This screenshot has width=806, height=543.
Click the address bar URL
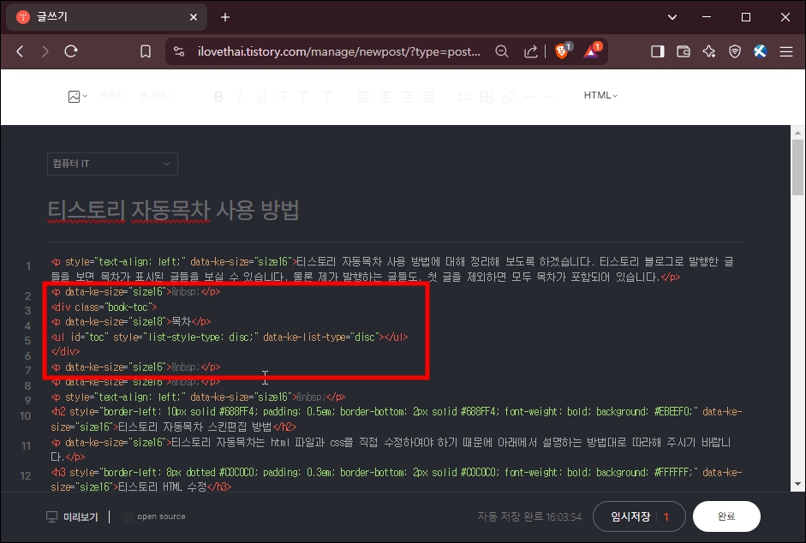[338, 51]
